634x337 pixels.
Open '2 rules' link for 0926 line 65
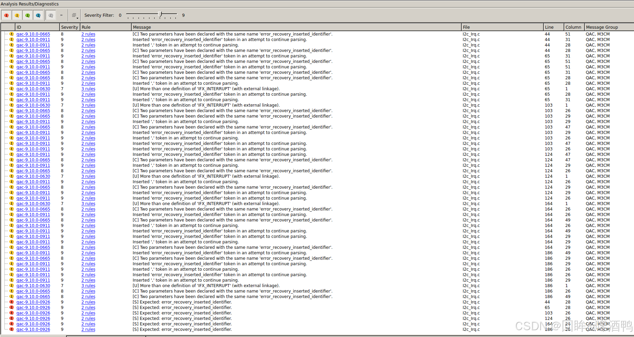tap(88, 308)
